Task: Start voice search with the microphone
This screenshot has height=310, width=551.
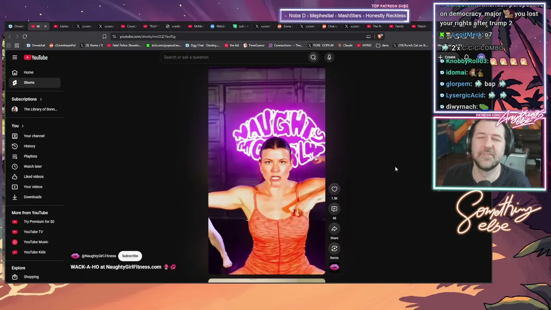Action: point(329,57)
